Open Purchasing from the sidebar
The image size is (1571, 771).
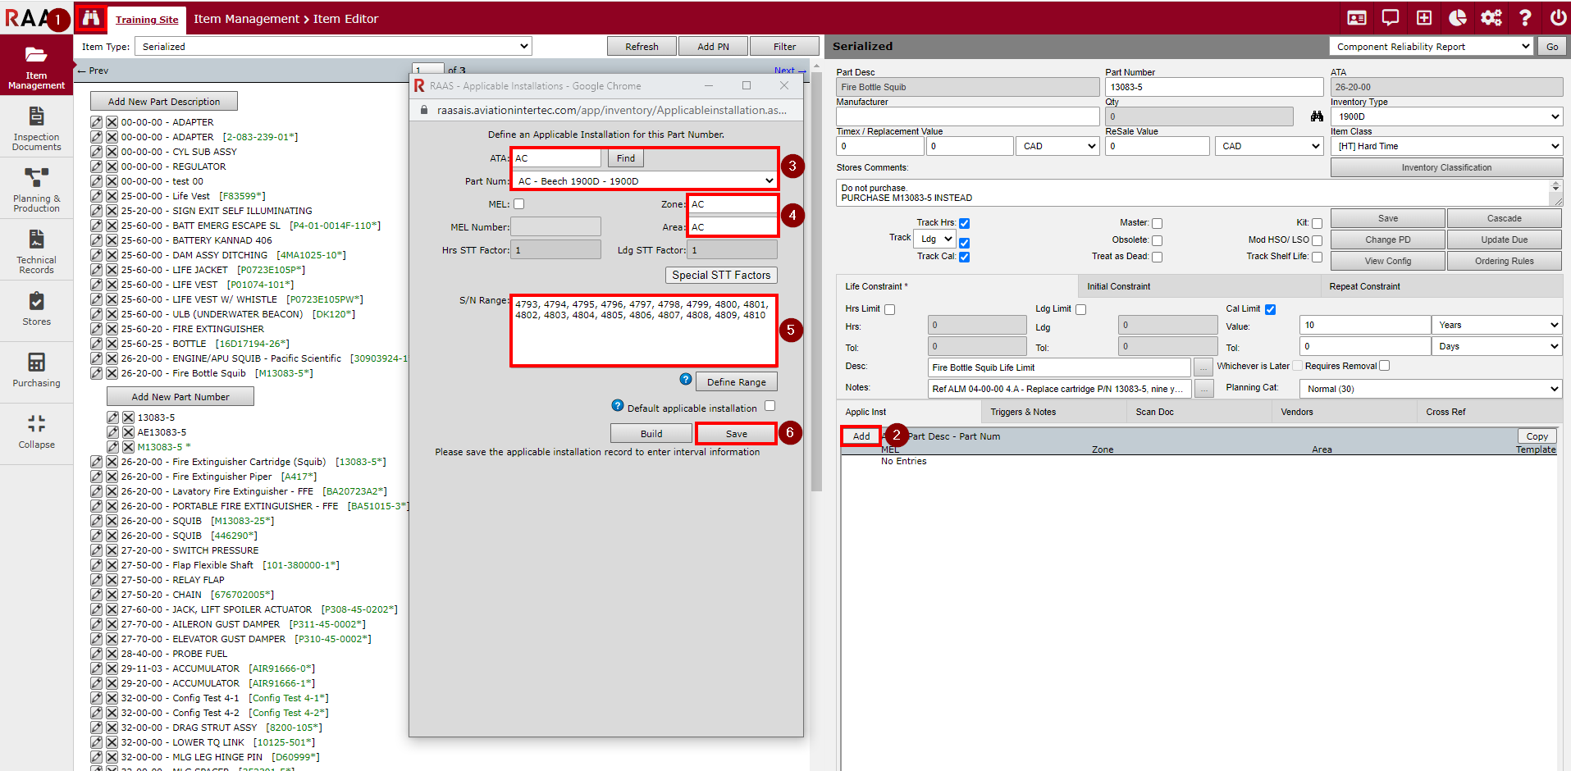click(36, 370)
